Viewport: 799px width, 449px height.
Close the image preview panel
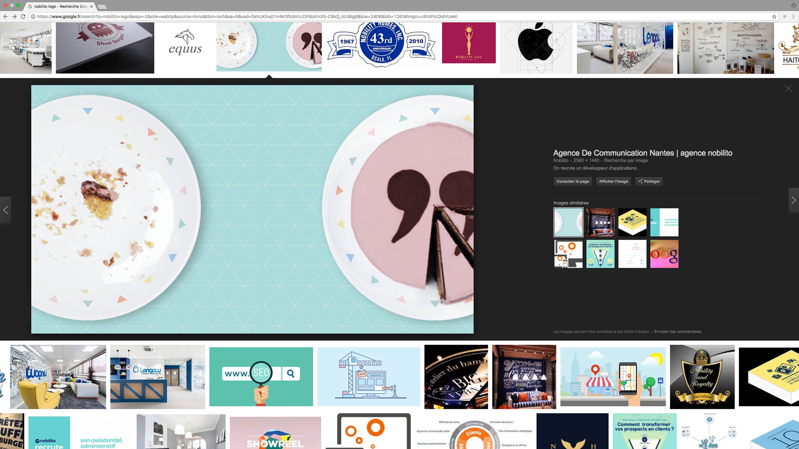click(x=788, y=89)
